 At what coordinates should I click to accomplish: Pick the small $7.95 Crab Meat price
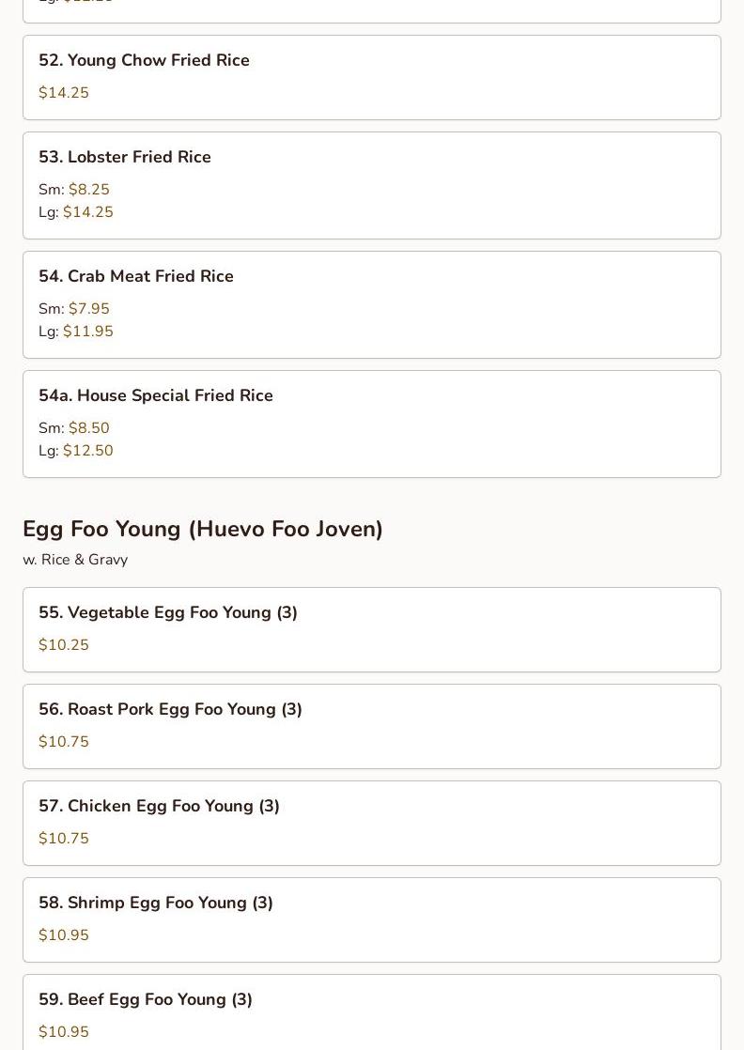click(88, 309)
